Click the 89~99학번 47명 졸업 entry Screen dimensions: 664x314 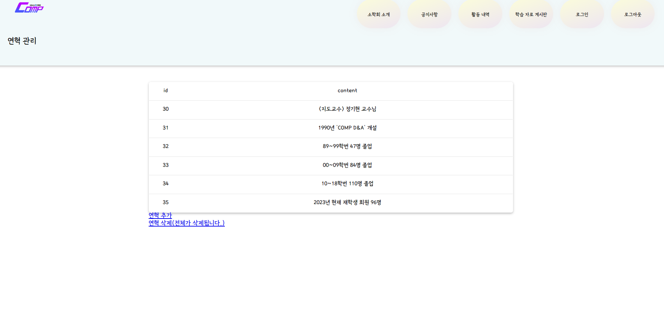point(347,146)
